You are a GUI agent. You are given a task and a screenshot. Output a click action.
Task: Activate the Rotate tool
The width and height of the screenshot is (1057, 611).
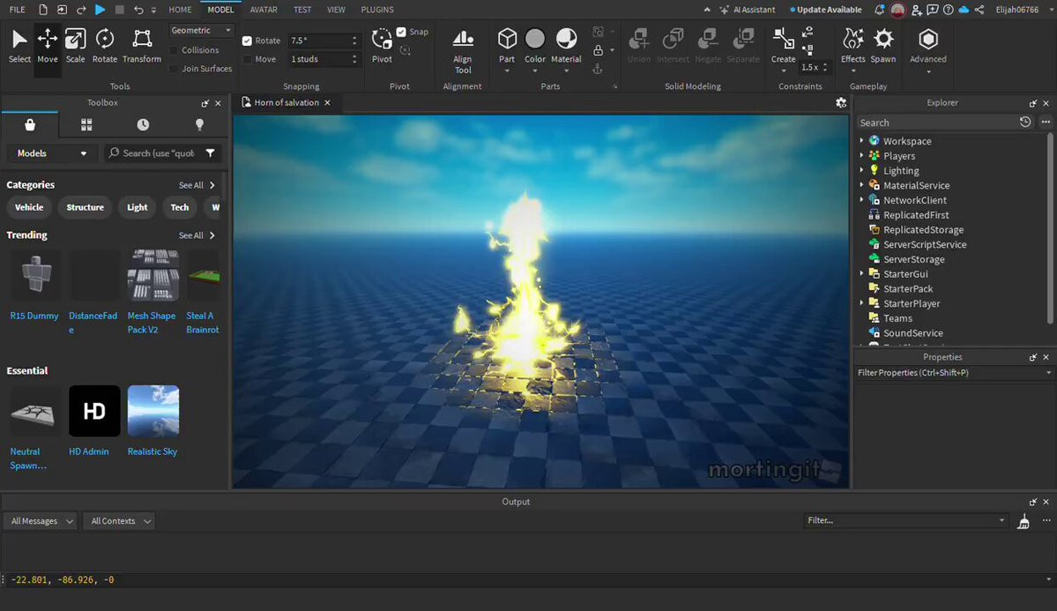(104, 46)
